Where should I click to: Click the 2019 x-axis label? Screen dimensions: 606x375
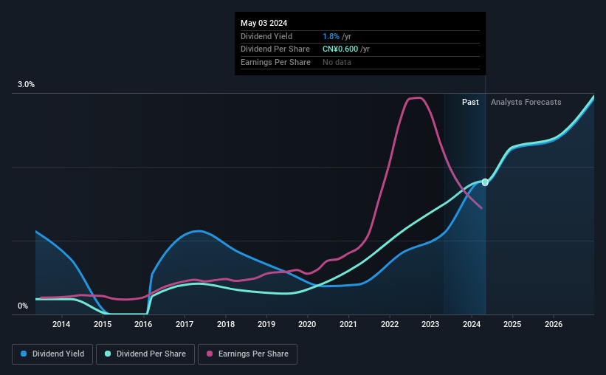(x=266, y=324)
